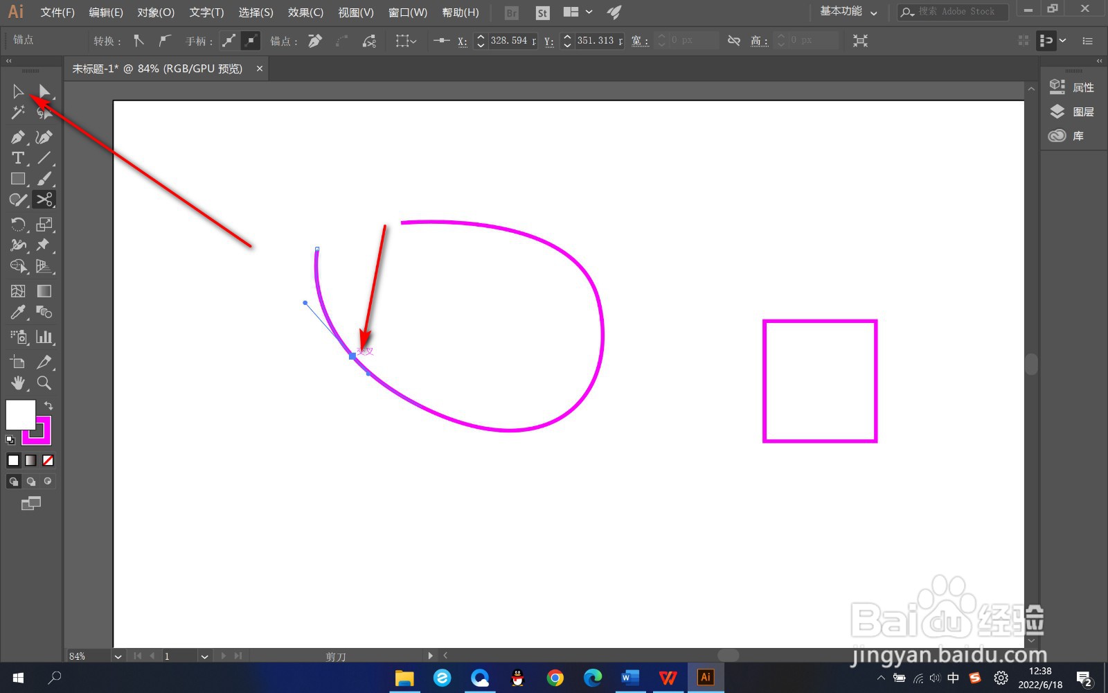Viewport: 1108px width, 693px height.
Task: Select the Type tool
Action: [18, 158]
